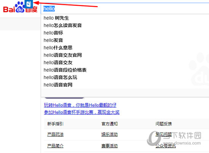Choose suggestion "hello语音怎么玩"
This screenshot has width=209, height=153.
click(60, 77)
